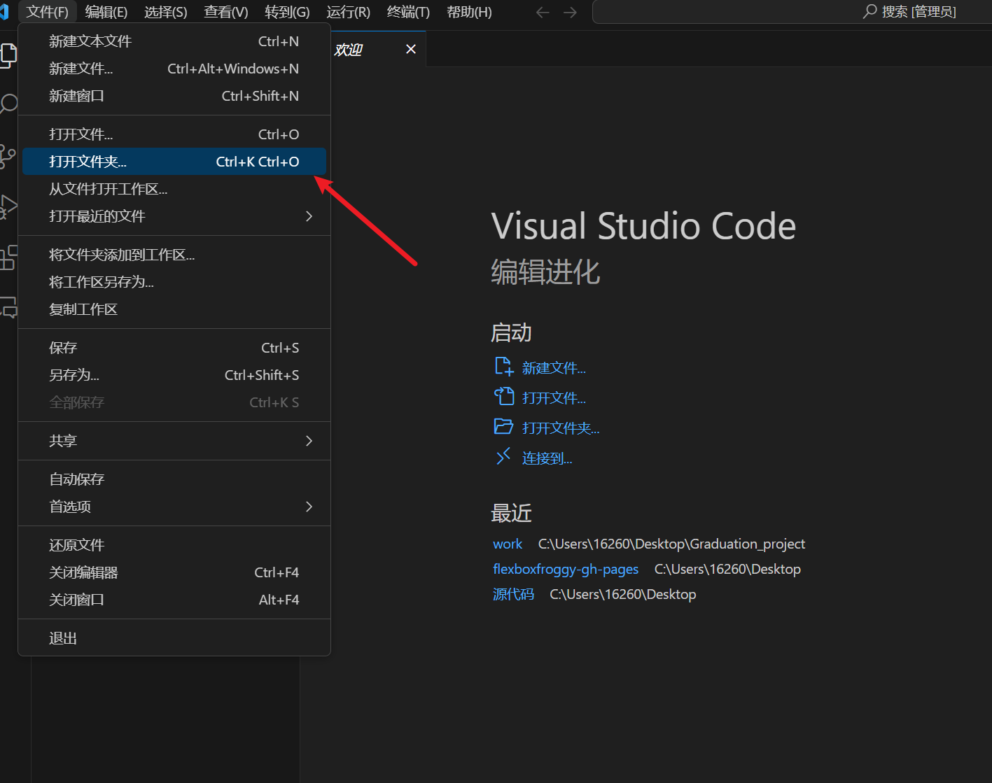Viewport: 992px width, 783px height.
Task: Open the 终端(T) menu
Action: tap(409, 12)
